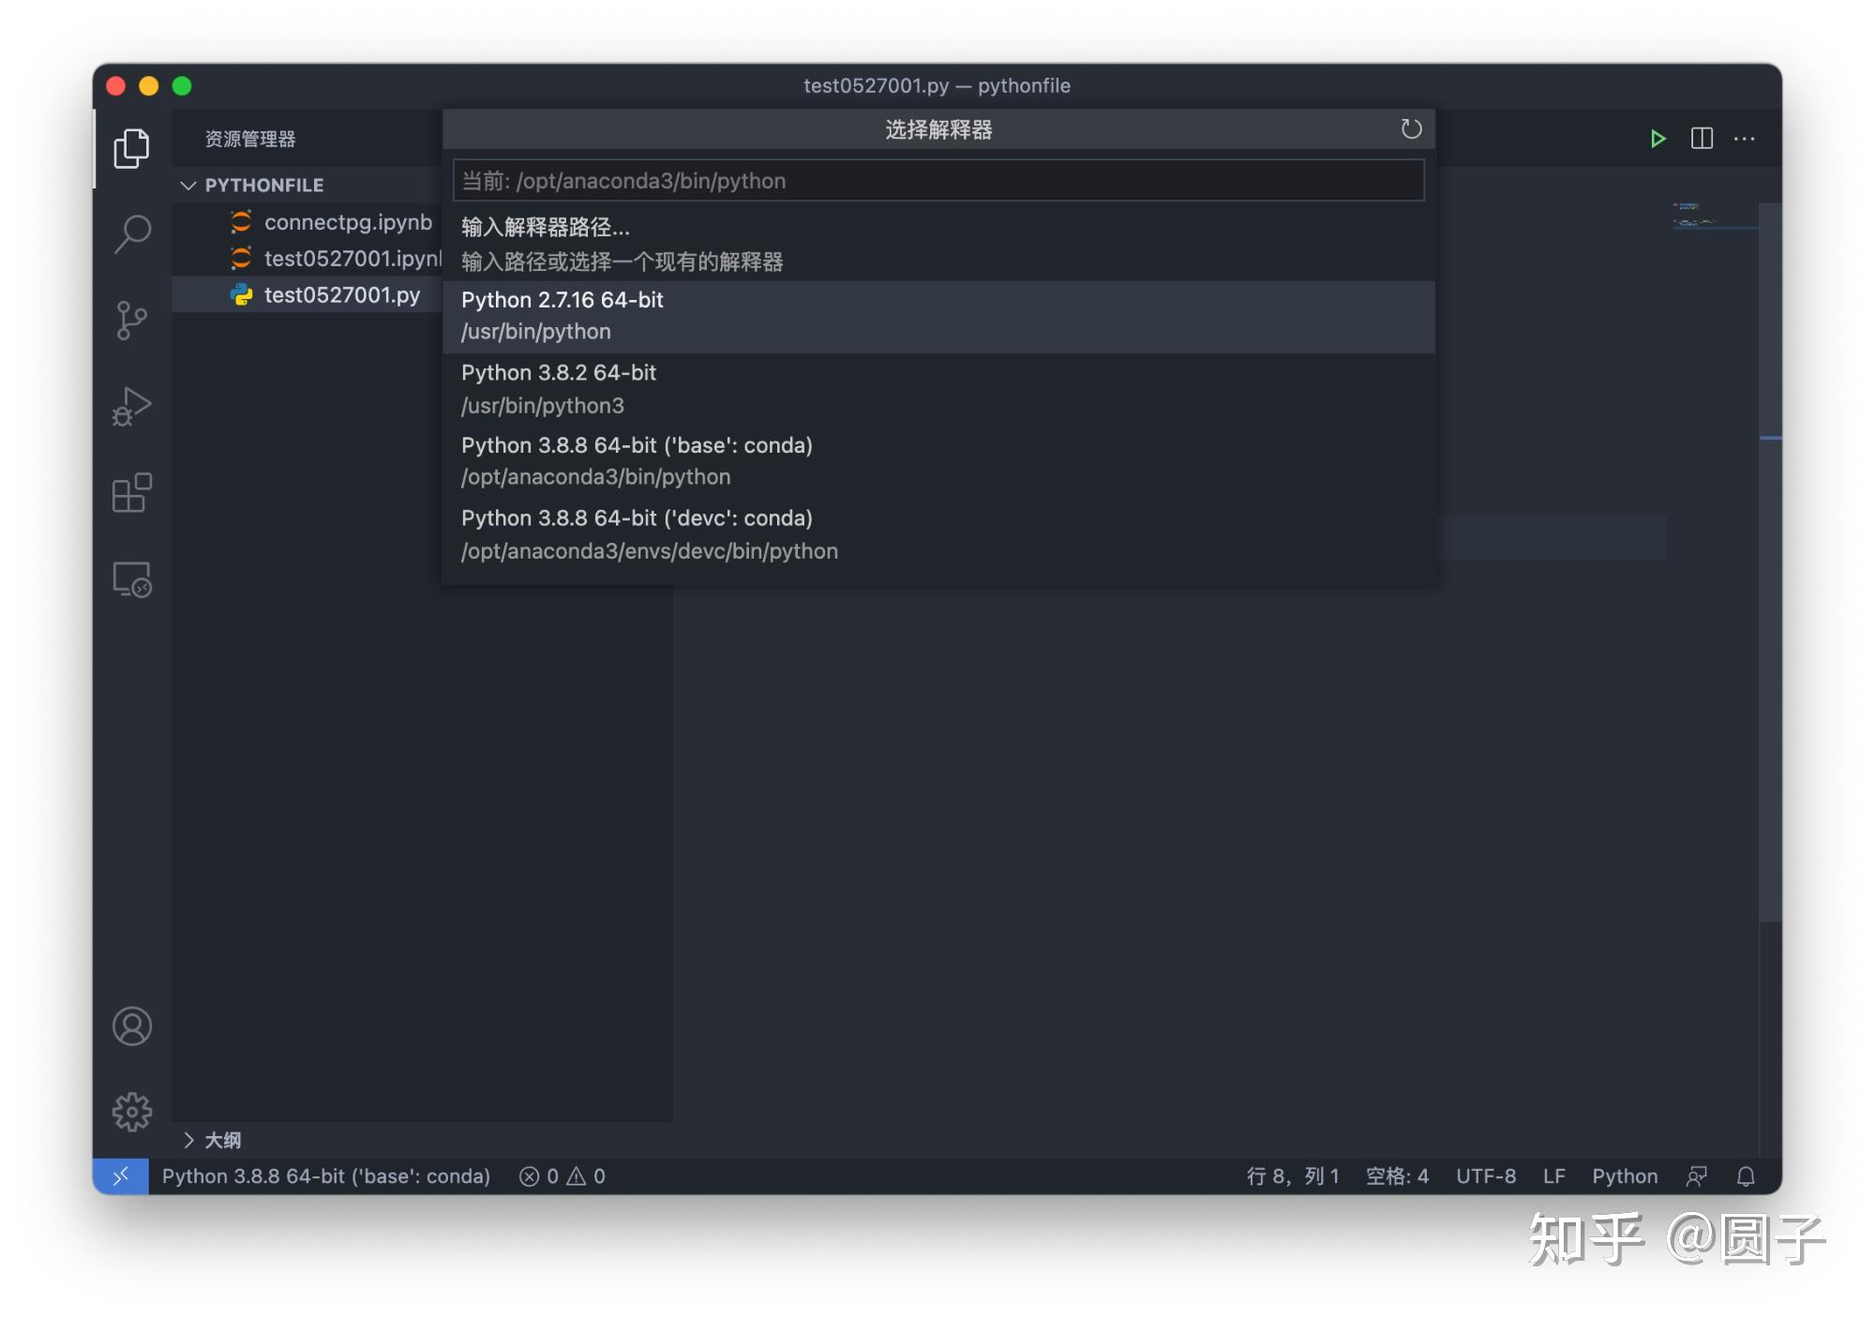Open the Settings gear icon
1875x1317 pixels.
click(x=131, y=1111)
